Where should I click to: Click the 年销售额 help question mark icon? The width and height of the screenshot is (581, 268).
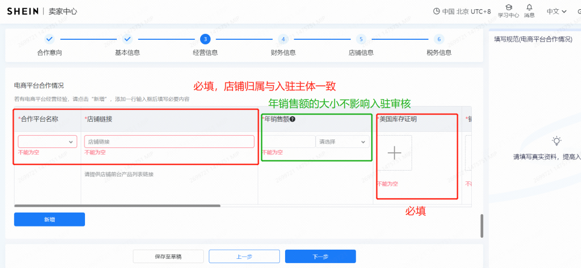click(x=293, y=119)
